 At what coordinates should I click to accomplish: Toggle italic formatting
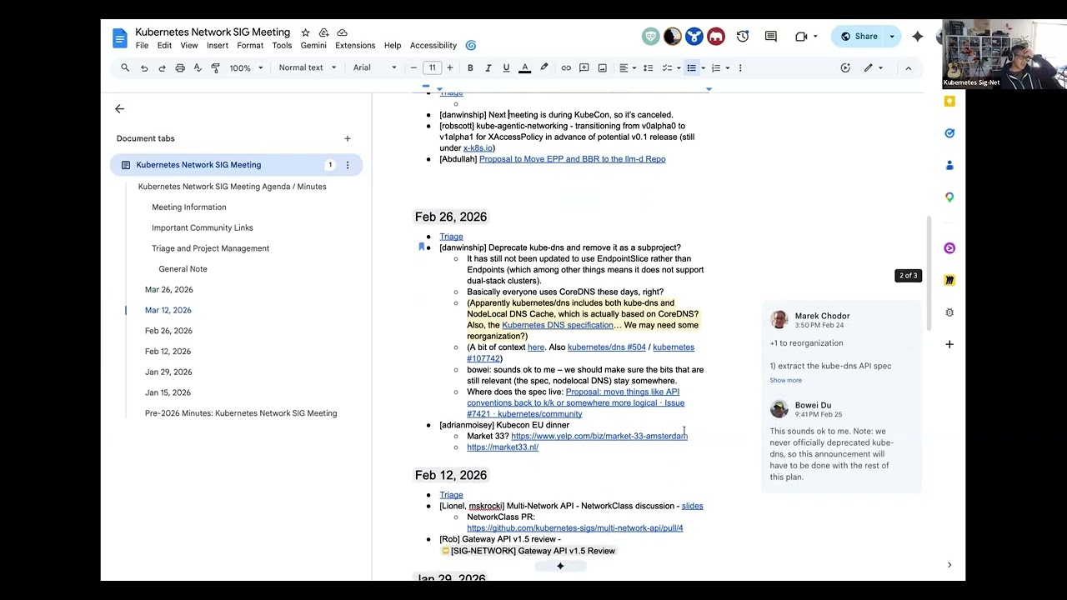point(488,67)
